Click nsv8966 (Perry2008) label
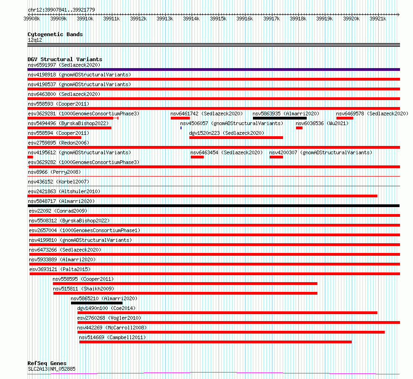 (54, 172)
